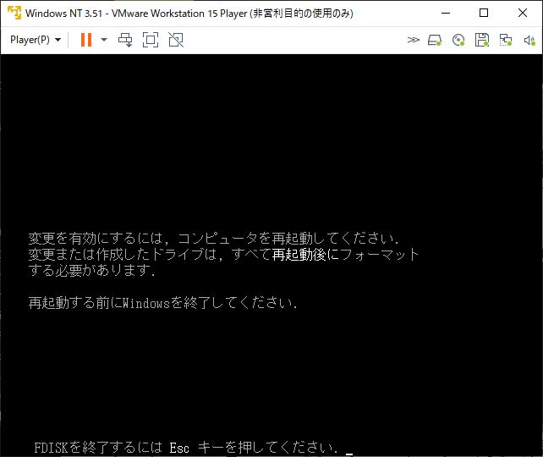
Task: Open the Player(P) menu
Action: pyautogui.click(x=36, y=40)
